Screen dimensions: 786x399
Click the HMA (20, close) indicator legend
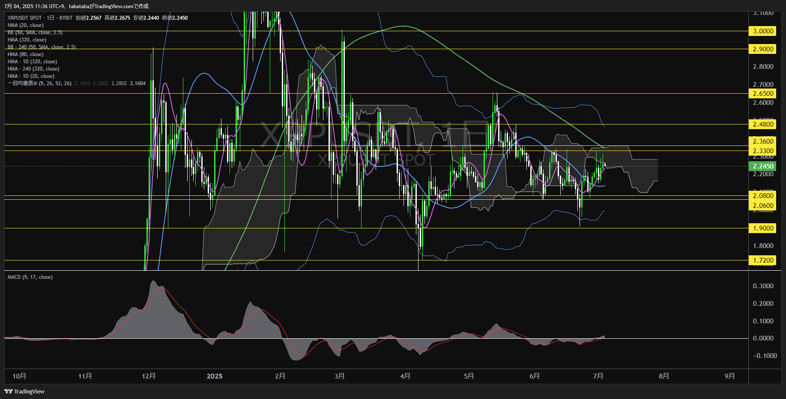[26, 25]
